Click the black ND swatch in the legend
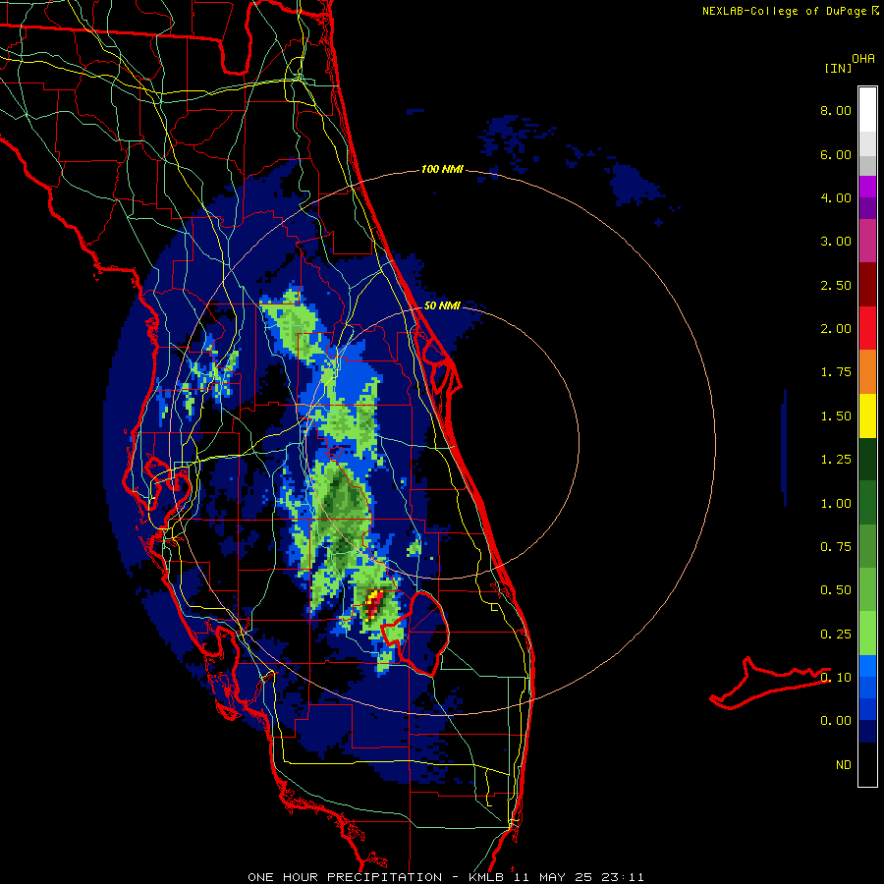This screenshot has width=884, height=884. click(x=867, y=764)
